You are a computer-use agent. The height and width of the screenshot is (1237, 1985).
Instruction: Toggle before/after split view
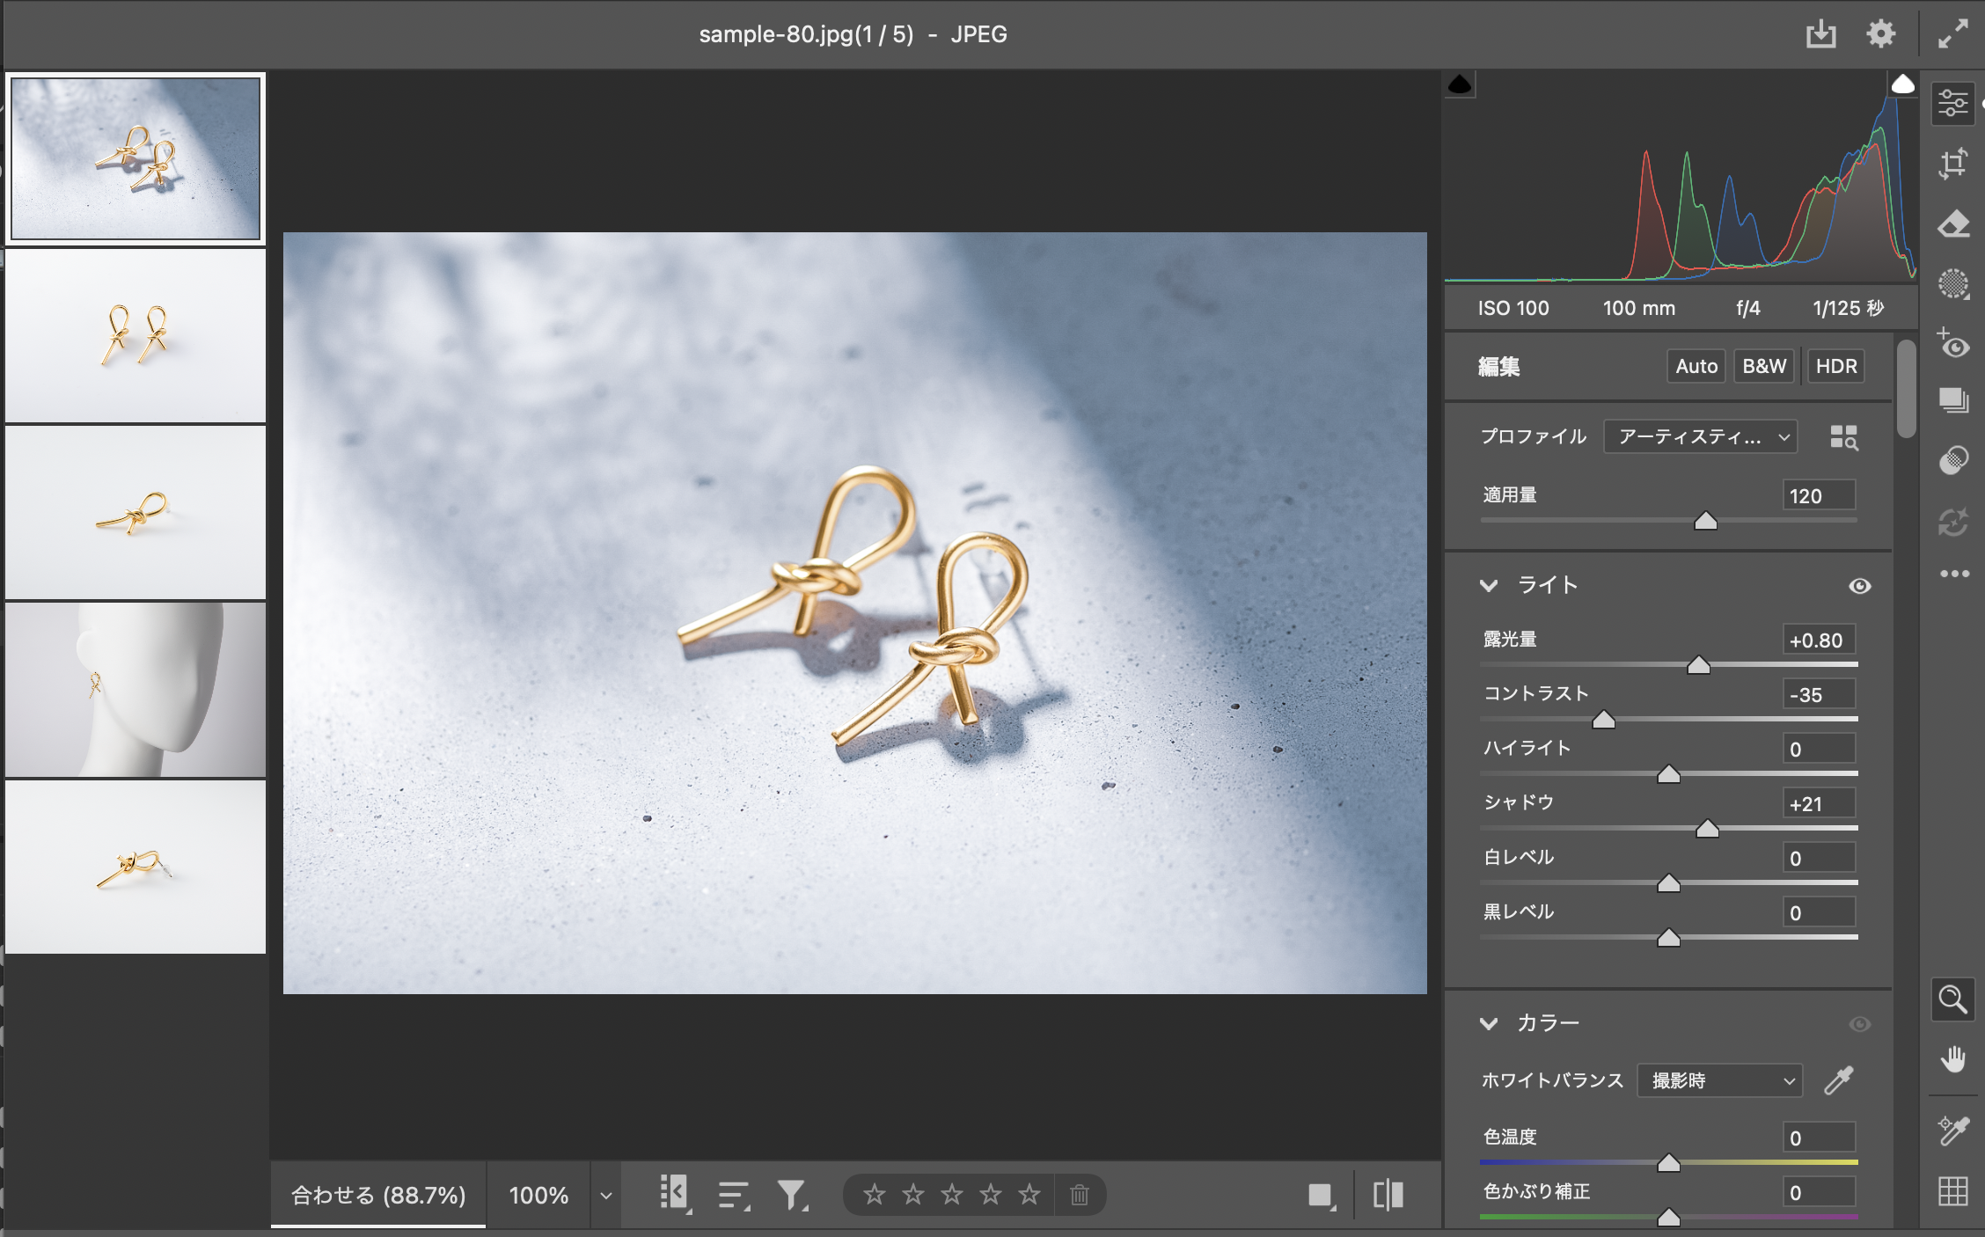click(x=1388, y=1195)
